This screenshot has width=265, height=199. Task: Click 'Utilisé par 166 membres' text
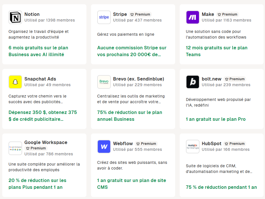(x=226, y=149)
